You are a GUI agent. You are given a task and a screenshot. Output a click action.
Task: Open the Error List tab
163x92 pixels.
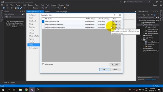6,83
